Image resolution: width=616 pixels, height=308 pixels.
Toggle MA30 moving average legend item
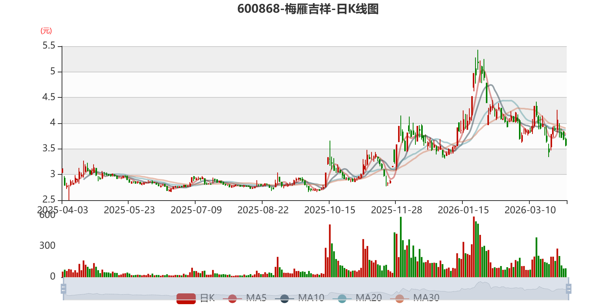415,298
